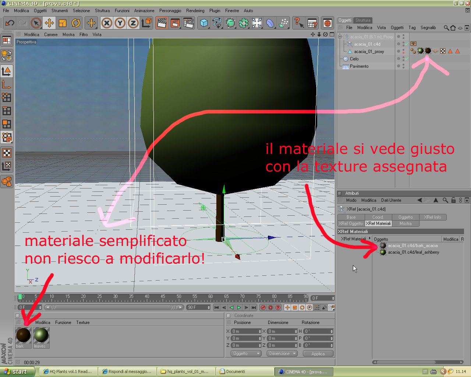The image size is (471, 377).
Task: Toggle the green checkmark for Cielo object
Action: pos(407,59)
